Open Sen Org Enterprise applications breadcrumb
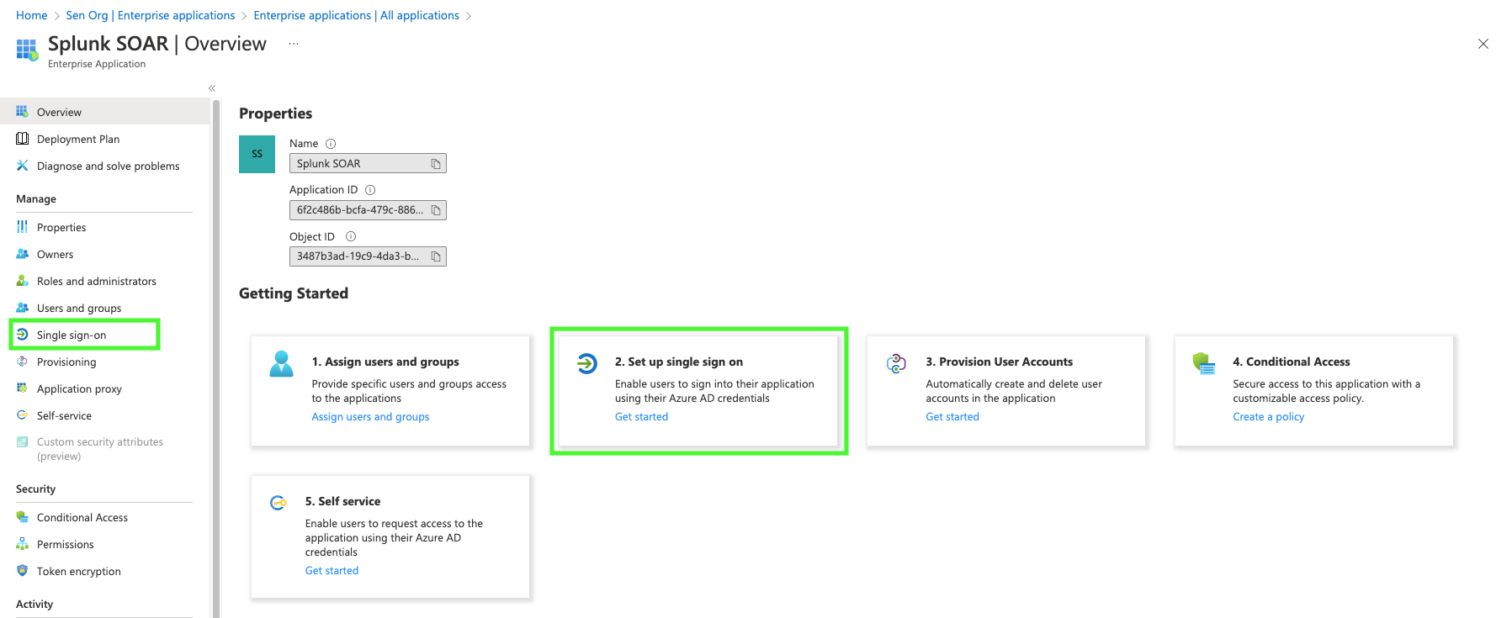 (x=151, y=15)
